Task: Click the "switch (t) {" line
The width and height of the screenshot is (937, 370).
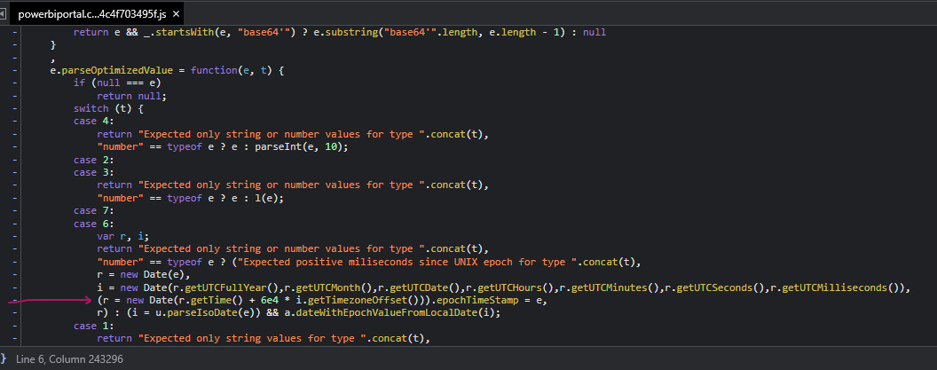Action: (x=108, y=109)
